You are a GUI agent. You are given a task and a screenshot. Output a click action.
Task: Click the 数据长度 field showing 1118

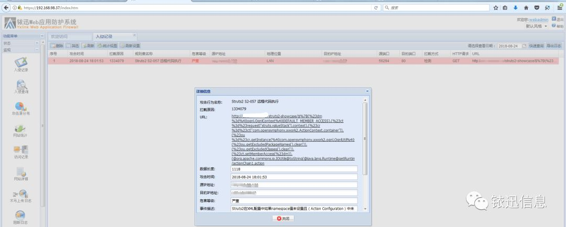tap(294, 169)
